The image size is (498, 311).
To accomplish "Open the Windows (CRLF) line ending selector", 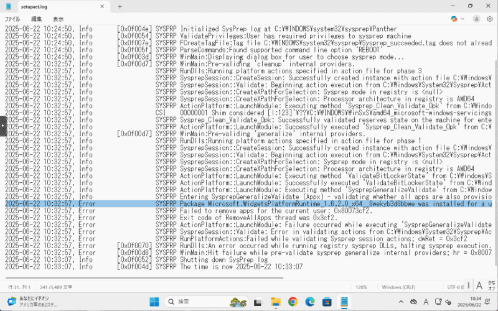I will point(398,287).
